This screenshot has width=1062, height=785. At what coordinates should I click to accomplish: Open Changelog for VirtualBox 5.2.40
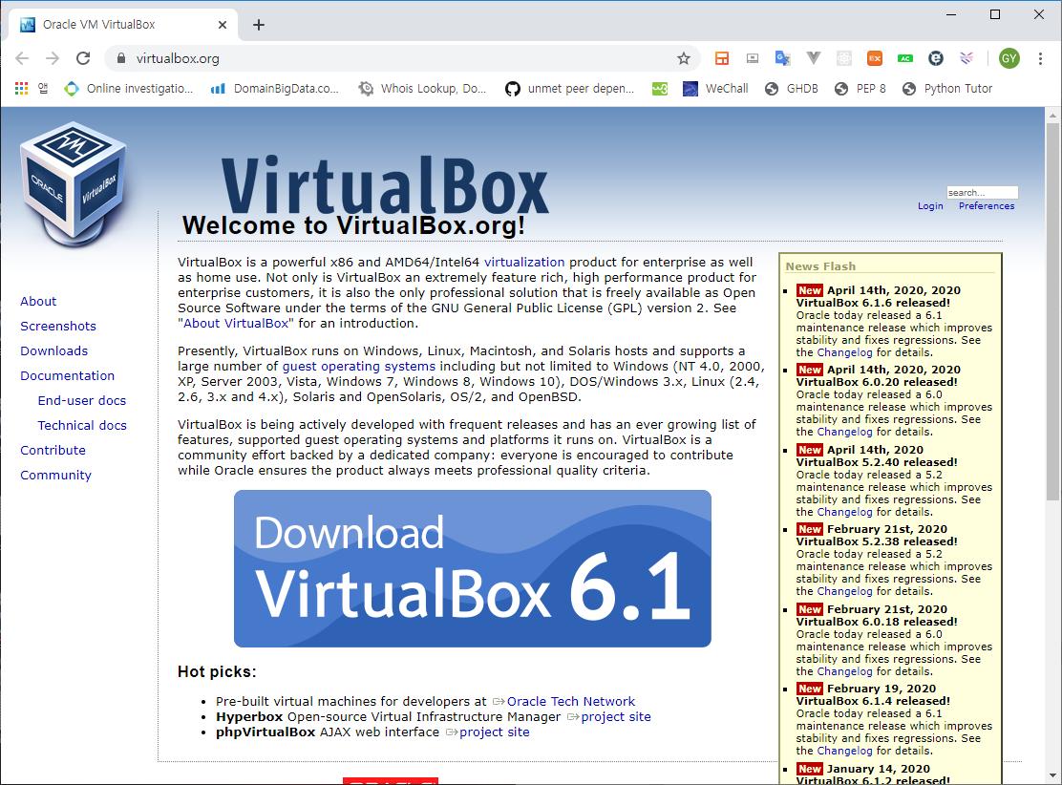pyautogui.click(x=844, y=512)
